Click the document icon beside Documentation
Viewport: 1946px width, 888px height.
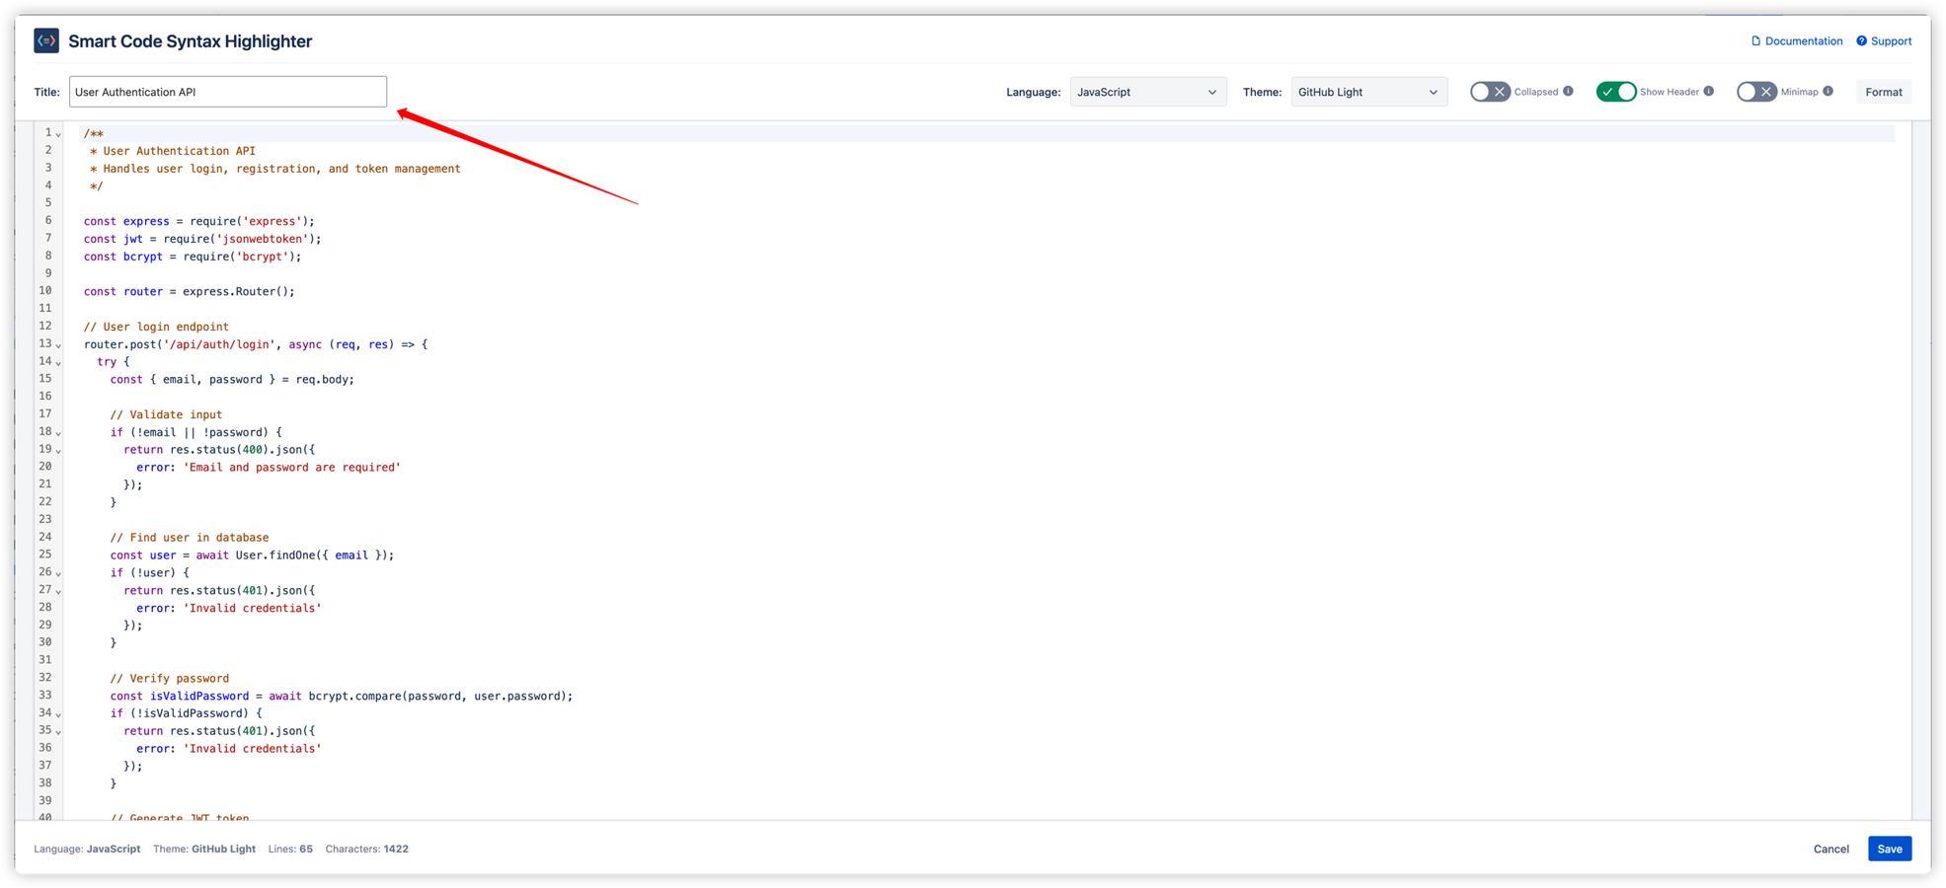[x=1756, y=40]
